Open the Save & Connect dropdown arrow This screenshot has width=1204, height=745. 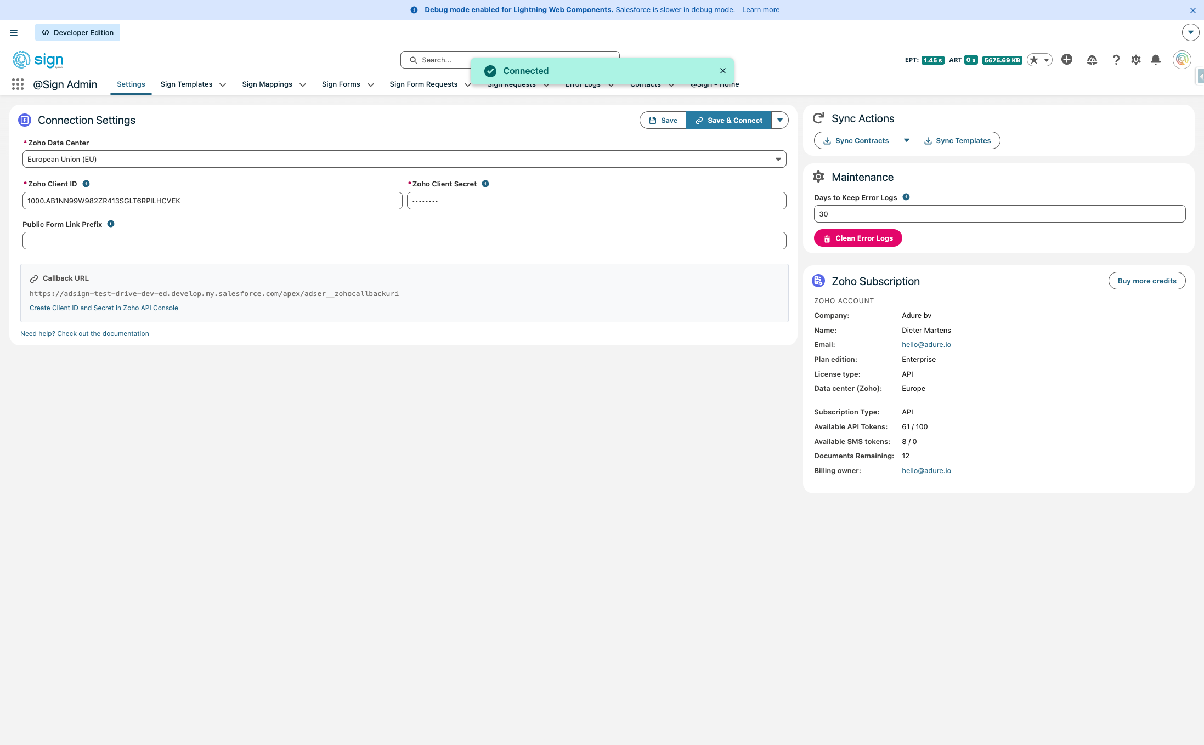tap(779, 121)
